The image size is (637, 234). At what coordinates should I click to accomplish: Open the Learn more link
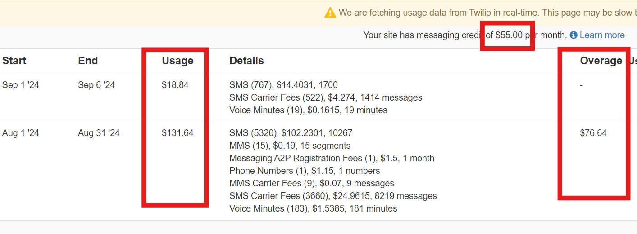pyautogui.click(x=602, y=35)
